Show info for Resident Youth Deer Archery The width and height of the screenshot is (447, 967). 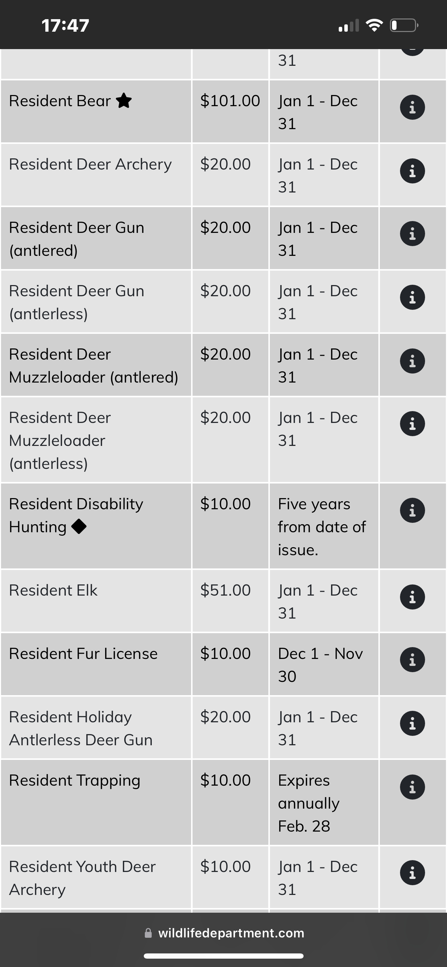pos(412,873)
